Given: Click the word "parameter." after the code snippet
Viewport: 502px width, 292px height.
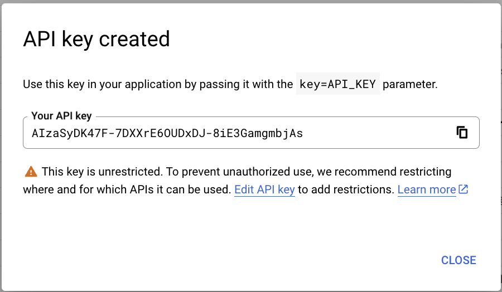Looking at the screenshot, I should click(x=410, y=85).
